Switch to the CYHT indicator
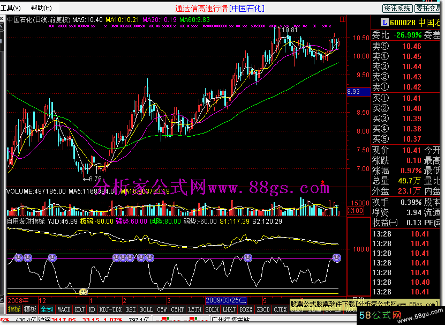This screenshot has width=445, height=325. [177, 309]
